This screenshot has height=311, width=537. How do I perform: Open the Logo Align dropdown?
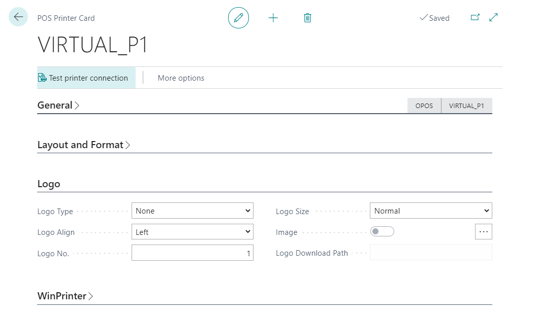(192, 232)
